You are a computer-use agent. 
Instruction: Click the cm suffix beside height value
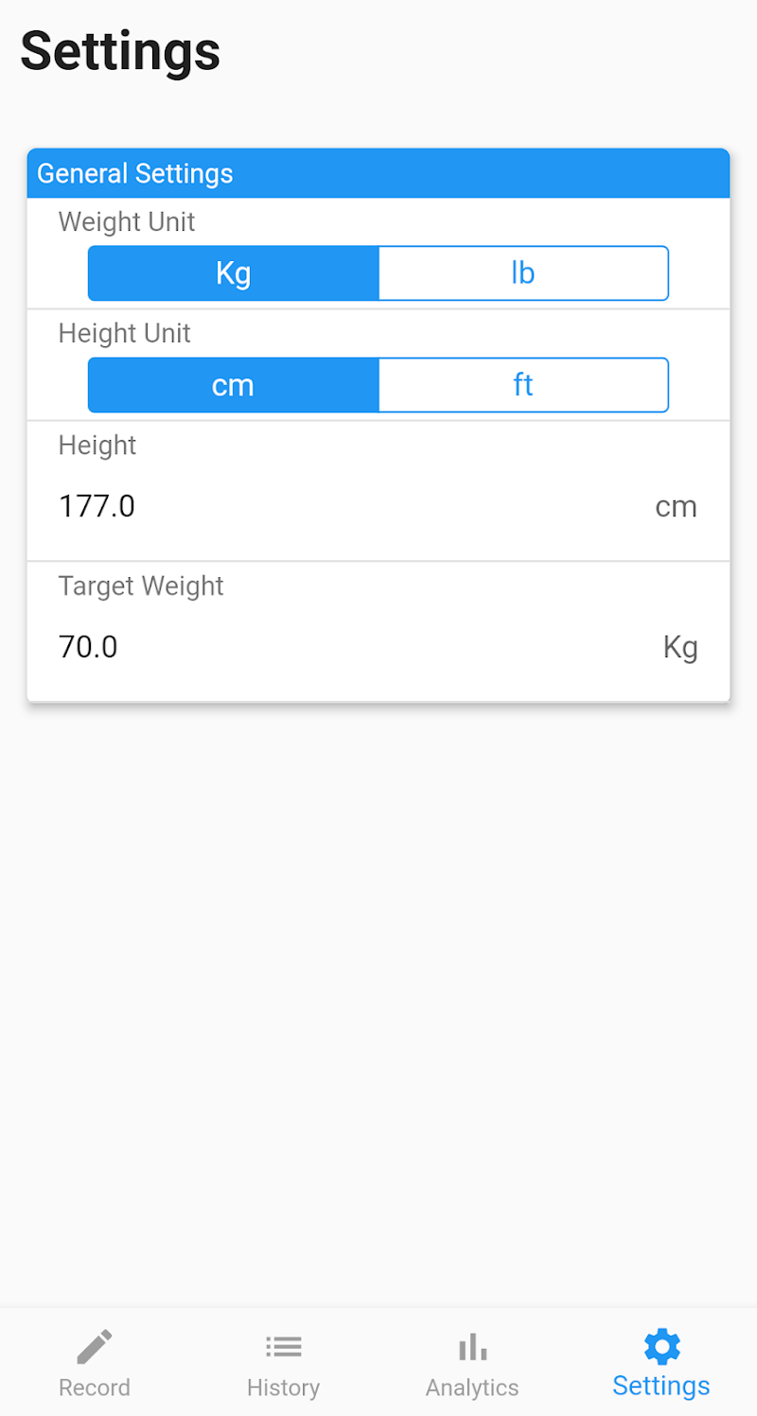pyautogui.click(x=676, y=507)
